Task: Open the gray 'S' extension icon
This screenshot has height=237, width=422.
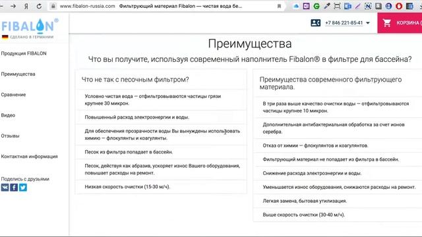Action: point(378,6)
